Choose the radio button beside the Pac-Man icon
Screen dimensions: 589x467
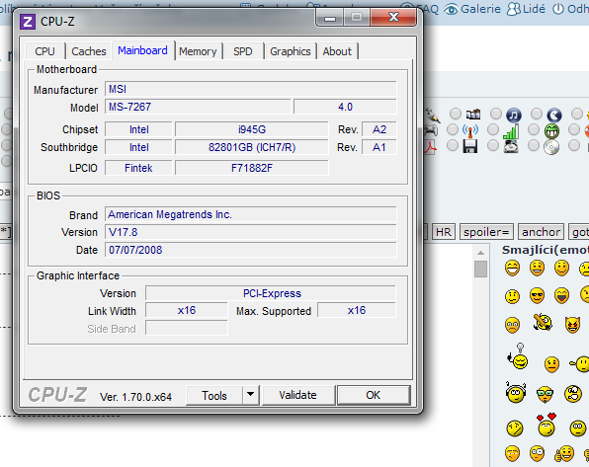[x=537, y=114]
